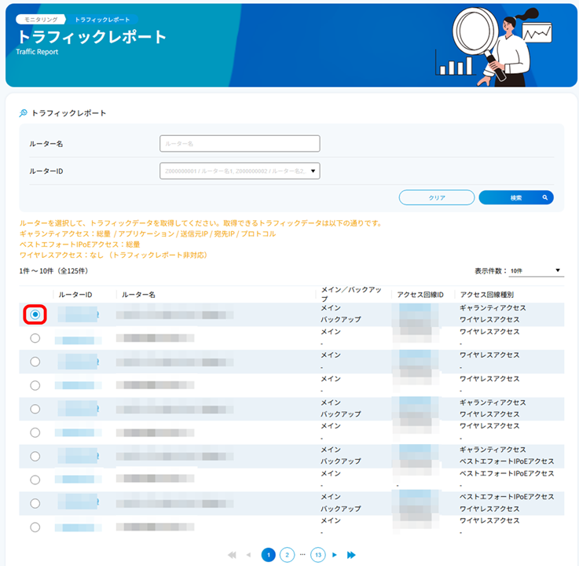The image size is (579, 566).
Task: Click the モニタリング breadcrumb tab
Action: pos(40,18)
